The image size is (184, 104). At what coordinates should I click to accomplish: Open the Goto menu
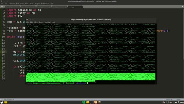click(27, 4)
